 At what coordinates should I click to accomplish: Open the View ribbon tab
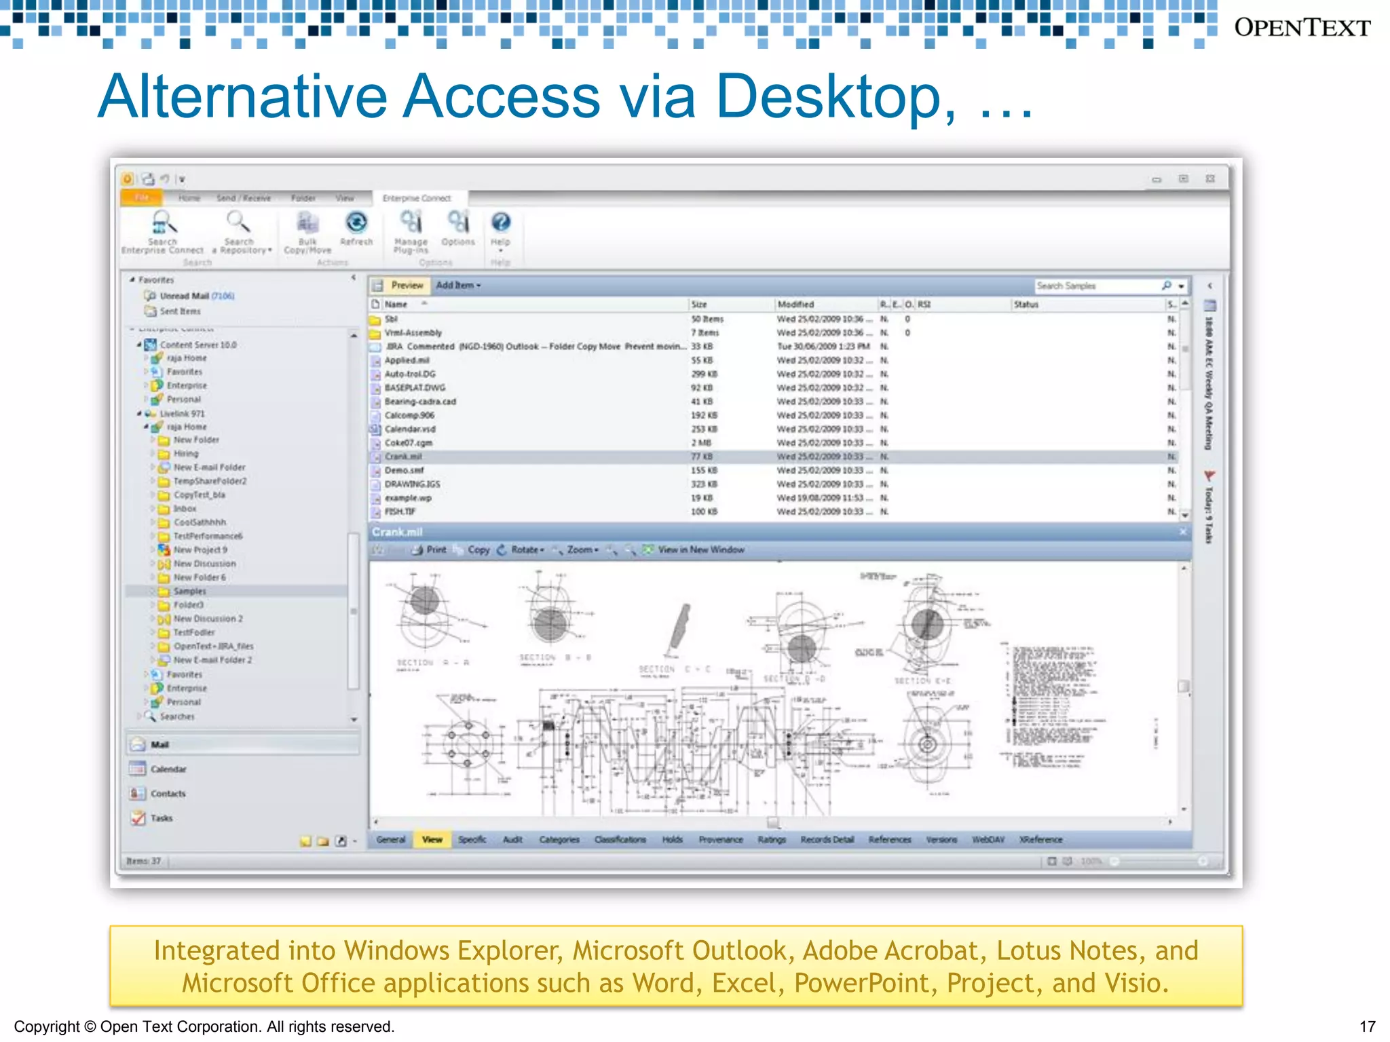345,198
